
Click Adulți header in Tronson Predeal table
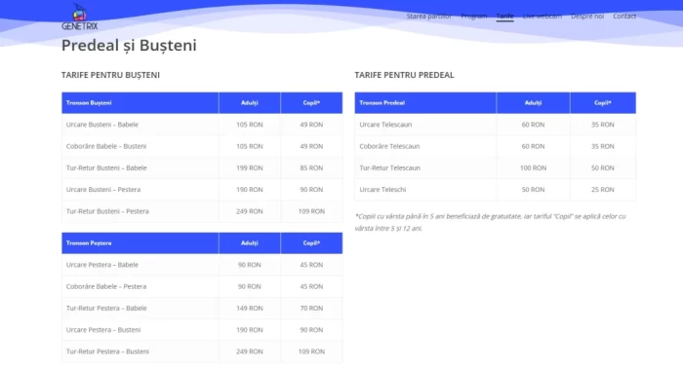(533, 102)
